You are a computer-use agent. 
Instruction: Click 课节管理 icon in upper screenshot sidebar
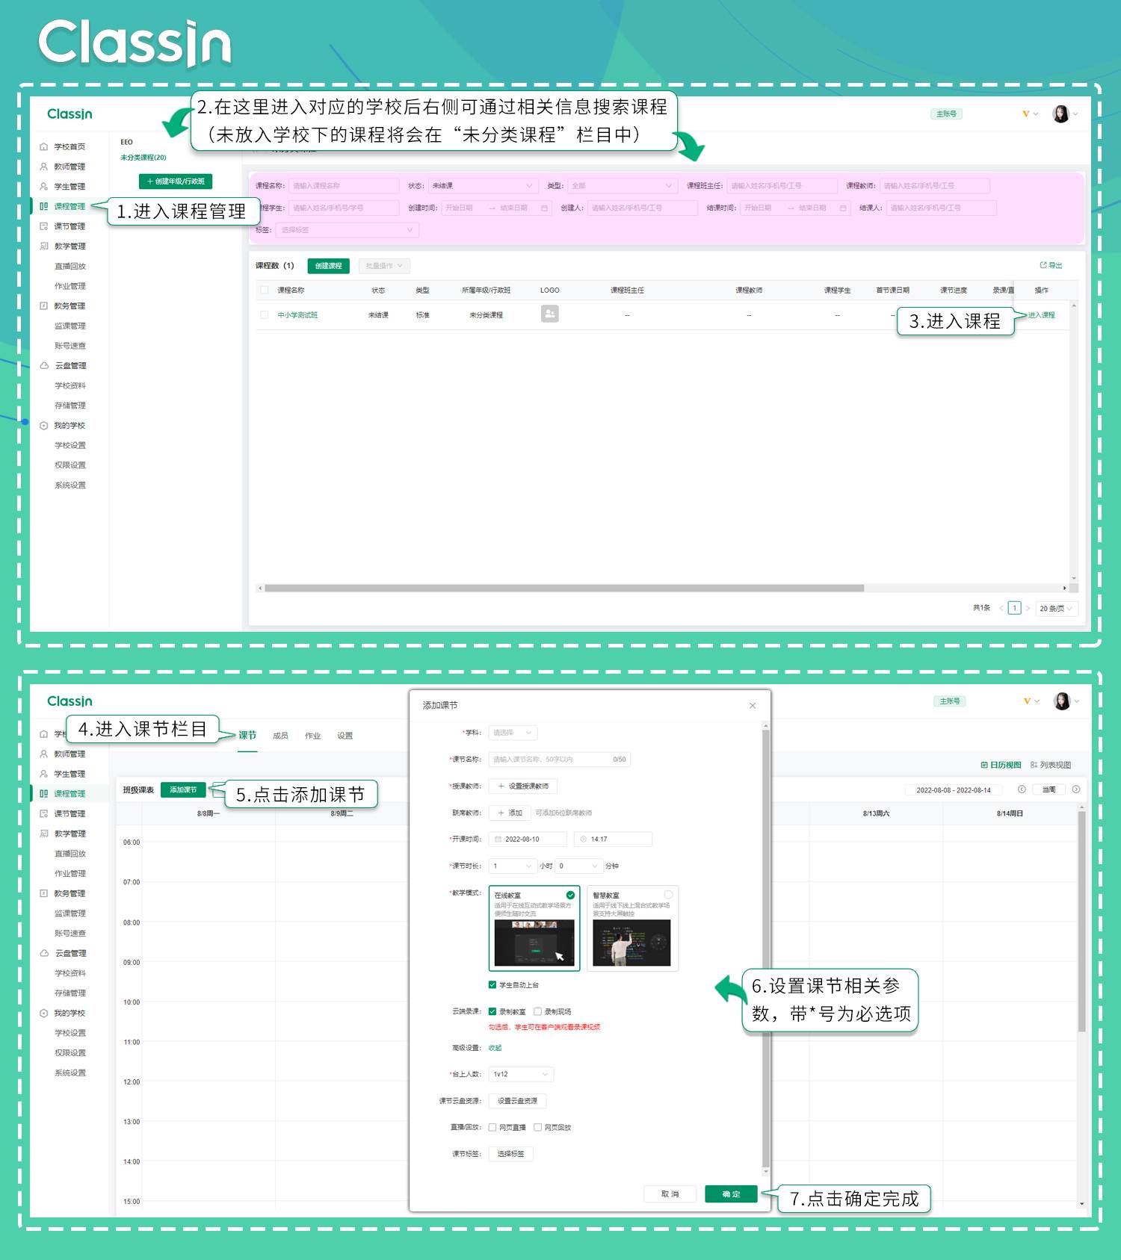coord(44,226)
